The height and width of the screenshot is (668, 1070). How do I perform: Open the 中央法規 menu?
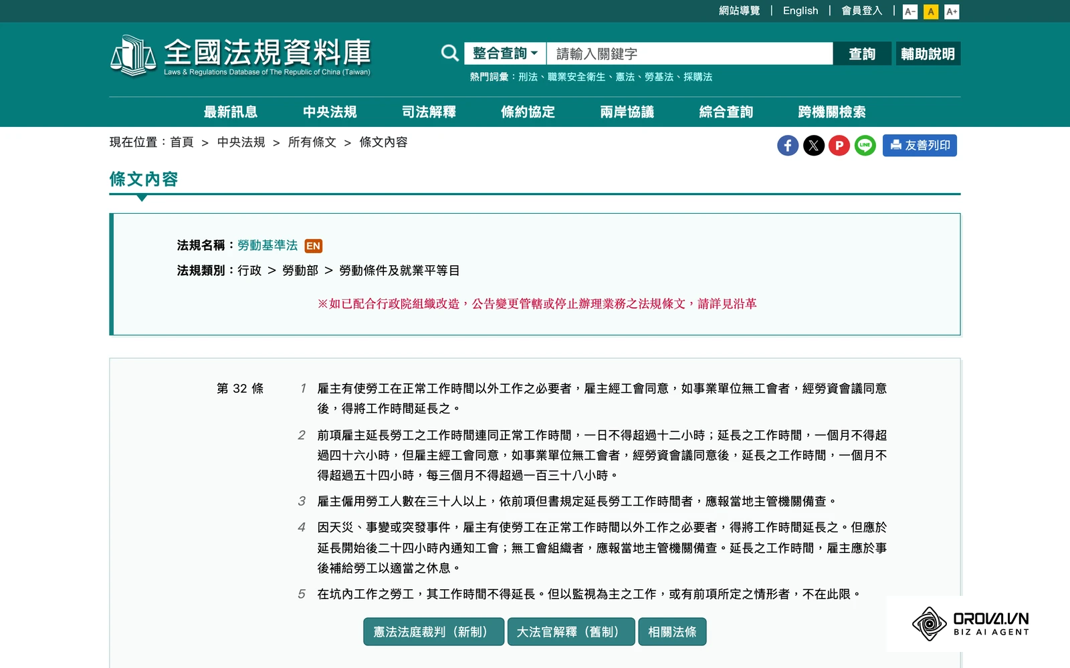click(330, 112)
